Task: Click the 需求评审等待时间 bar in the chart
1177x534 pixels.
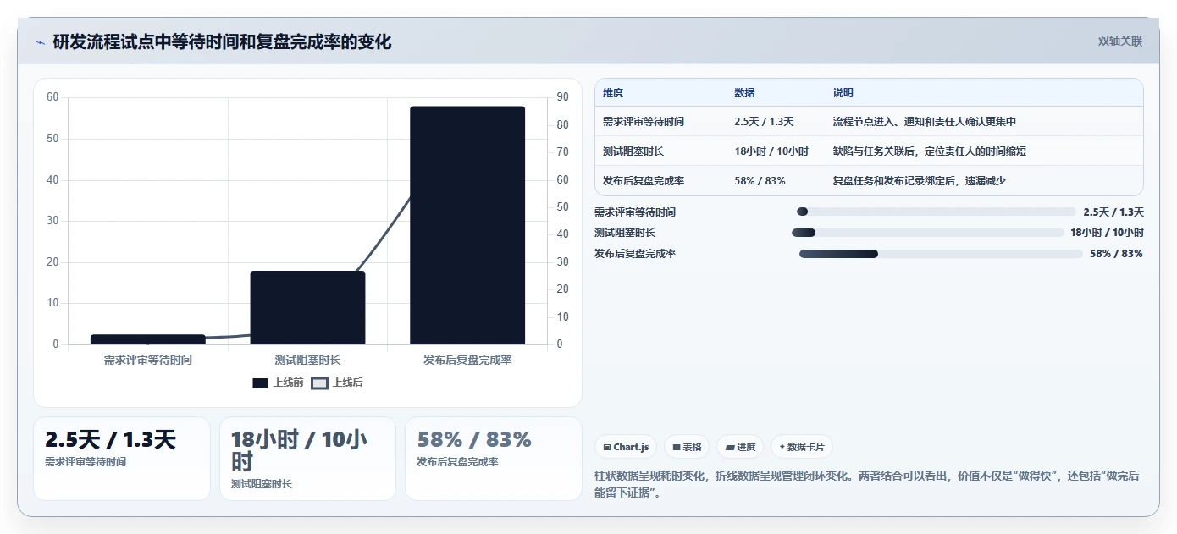Action: coord(148,339)
